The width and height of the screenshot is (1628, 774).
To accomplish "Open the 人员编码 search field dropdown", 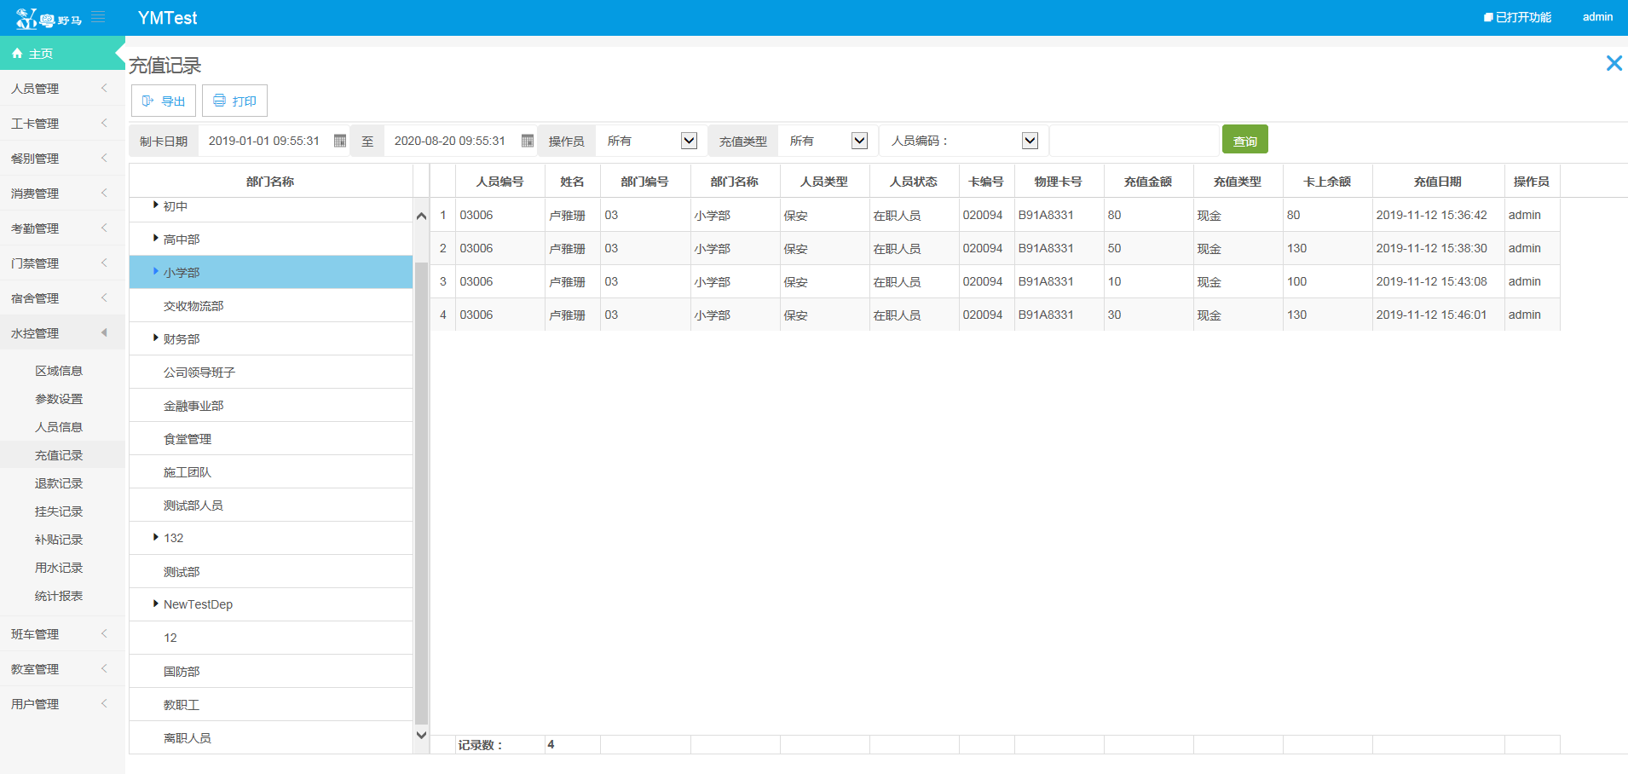I will (x=1030, y=141).
